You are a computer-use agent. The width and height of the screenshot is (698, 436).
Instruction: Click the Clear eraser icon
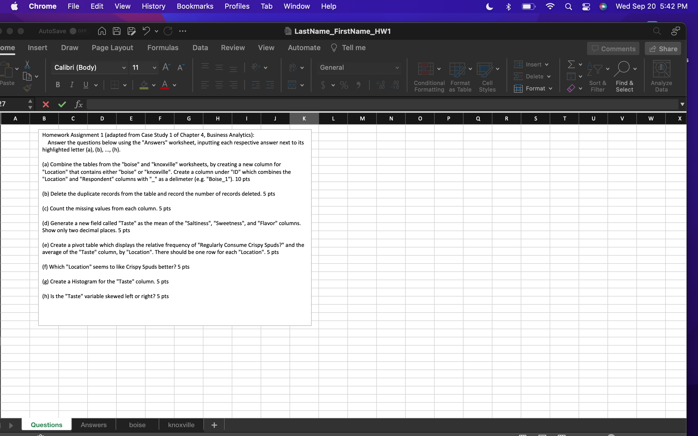(x=571, y=88)
